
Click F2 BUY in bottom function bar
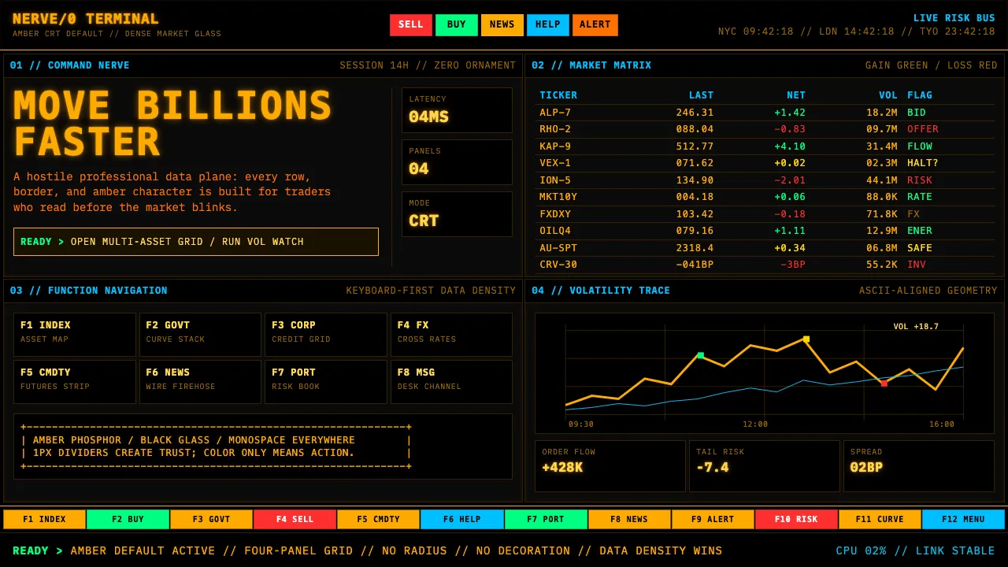point(128,520)
